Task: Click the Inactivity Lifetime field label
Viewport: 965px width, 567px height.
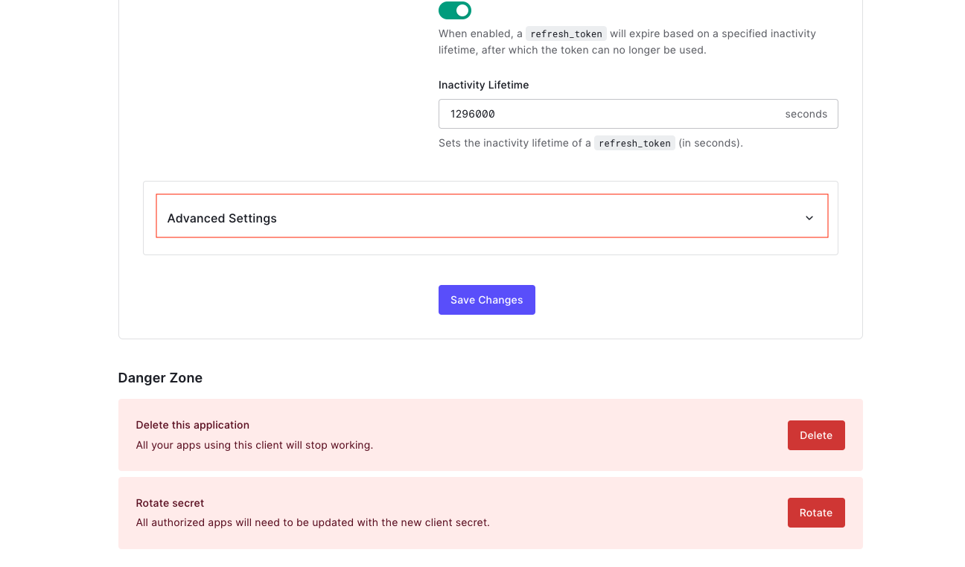Action: point(483,85)
